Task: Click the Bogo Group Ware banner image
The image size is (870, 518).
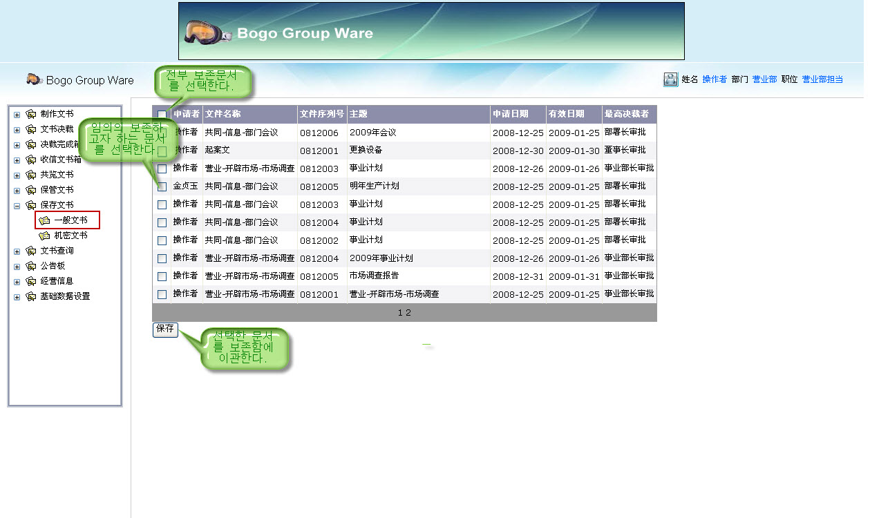Action: [431, 31]
